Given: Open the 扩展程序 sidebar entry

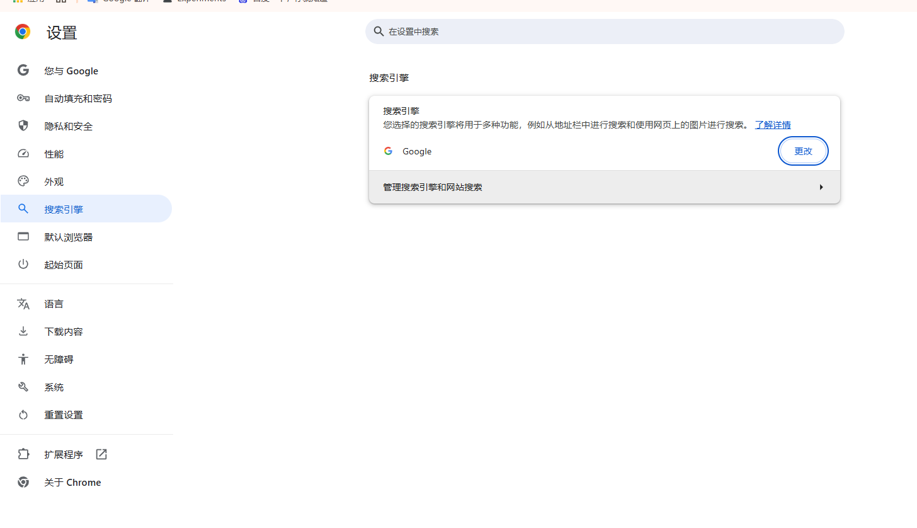Looking at the screenshot, I should tap(86, 454).
